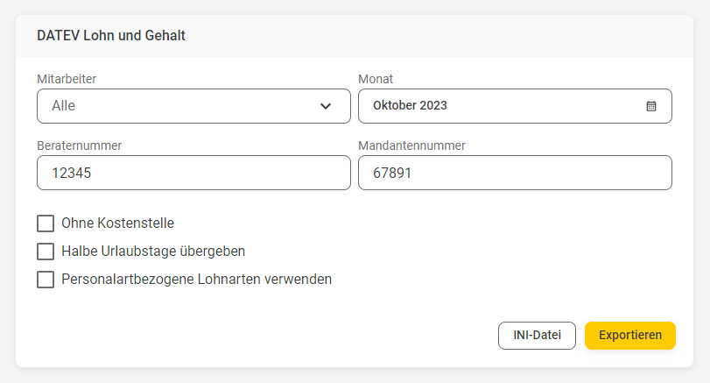Click the 'Personalartbezogene Lohnarten verwenden' label text

tap(196, 280)
